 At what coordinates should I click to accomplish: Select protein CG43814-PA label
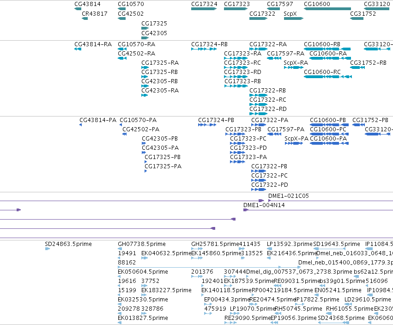pos(98,120)
